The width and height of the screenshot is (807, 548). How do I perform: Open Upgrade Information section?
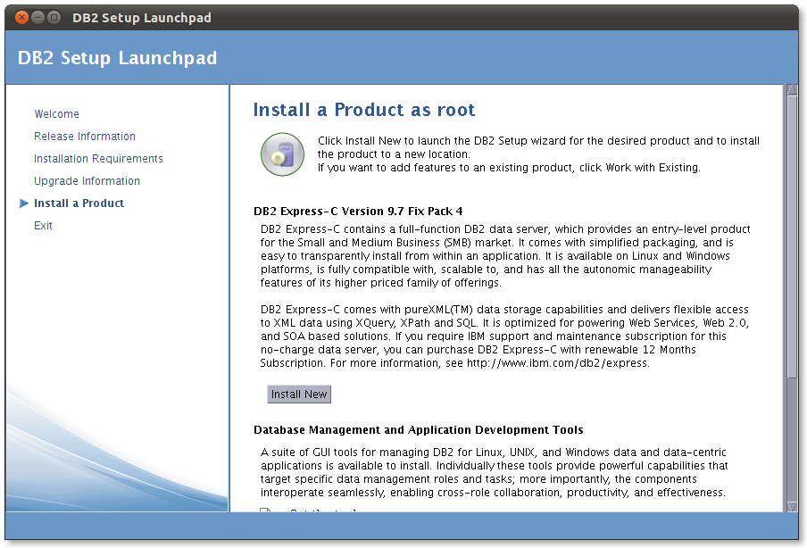click(x=87, y=181)
